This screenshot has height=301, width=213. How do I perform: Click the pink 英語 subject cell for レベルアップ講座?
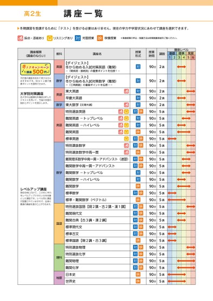[x=59, y=125]
